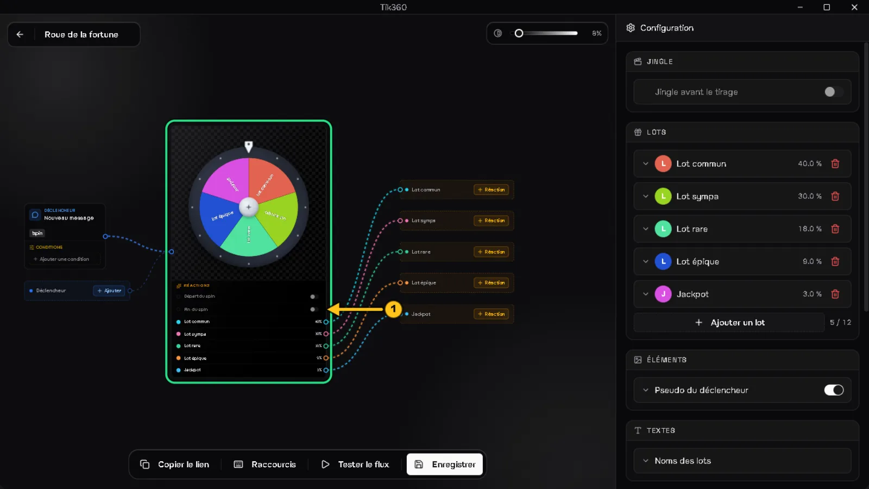This screenshot has height=489, width=869.
Task: Click Ajouter on the Déclencheur node
Action: tap(109, 291)
